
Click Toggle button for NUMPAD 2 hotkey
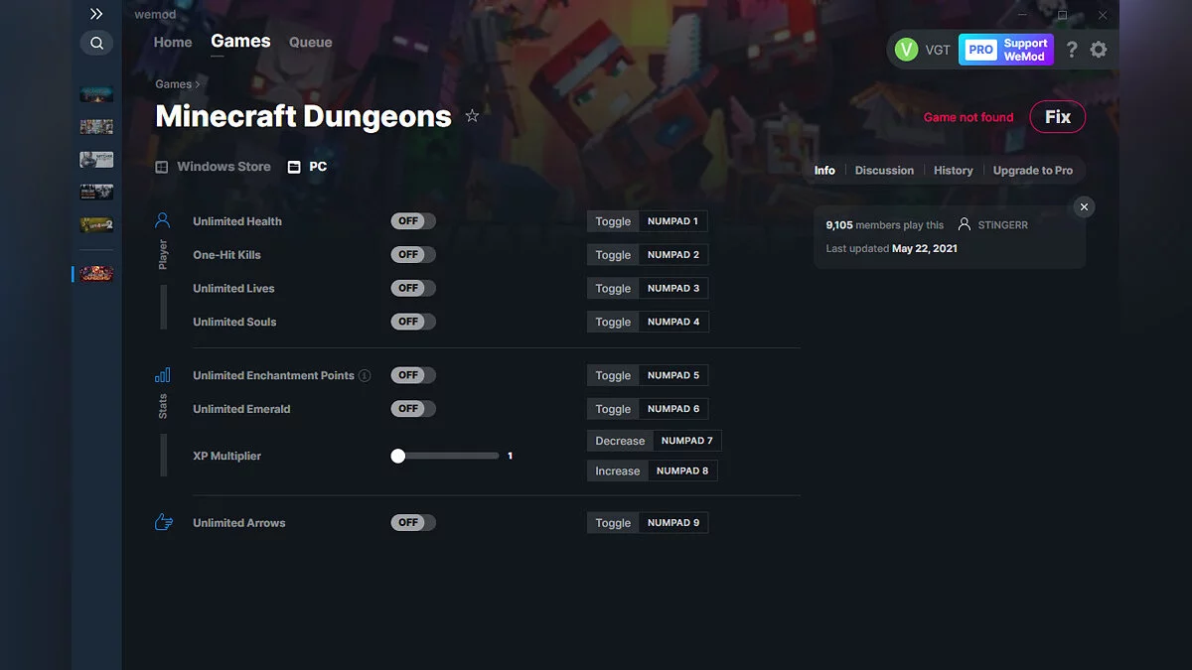pos(613,255)
